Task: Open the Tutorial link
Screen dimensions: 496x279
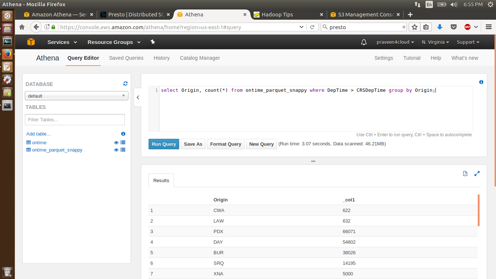Action: [x=412, y=58]
